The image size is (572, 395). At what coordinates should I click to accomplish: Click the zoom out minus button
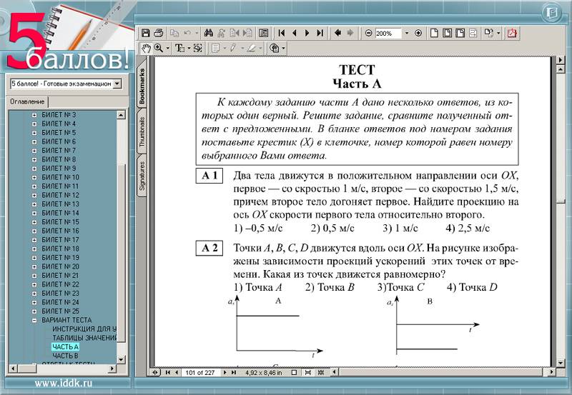tap(368, 33)
